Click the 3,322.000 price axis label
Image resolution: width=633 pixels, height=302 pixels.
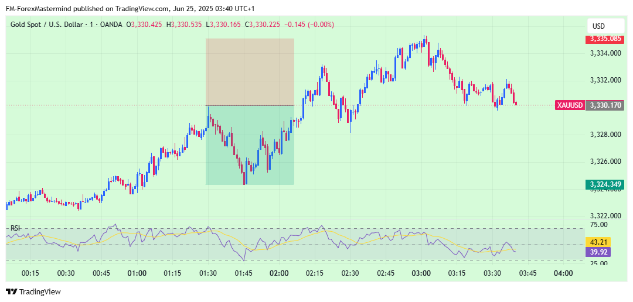[605, 216]
